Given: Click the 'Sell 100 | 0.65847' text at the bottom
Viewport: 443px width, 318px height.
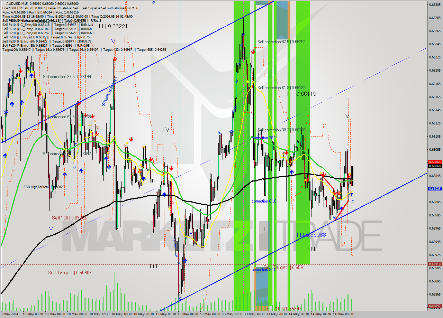Looking at the screenshot, I should coord(284,308).
